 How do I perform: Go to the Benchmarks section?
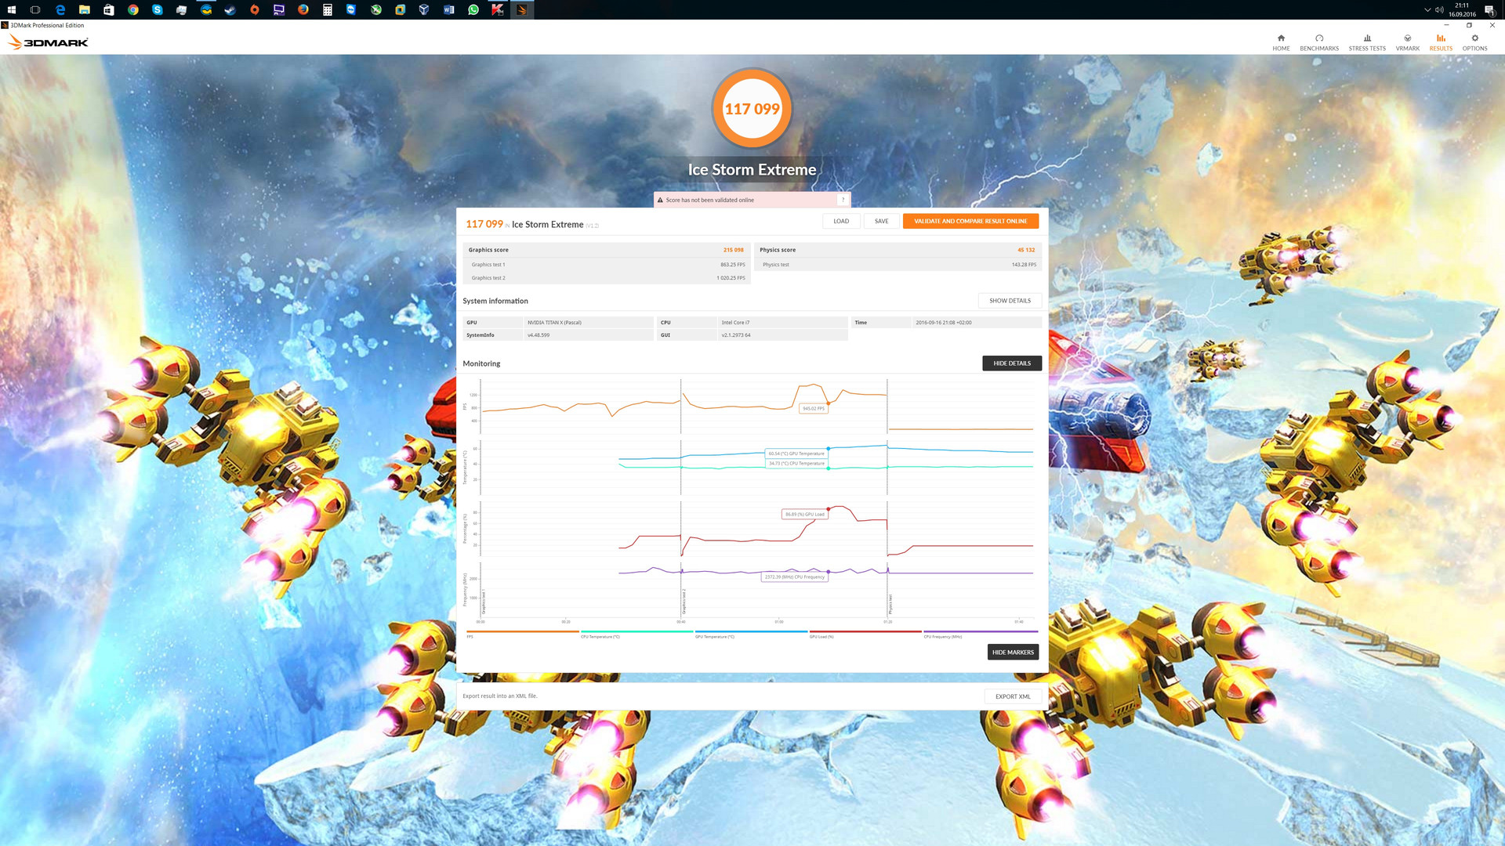tap(1319, 42)
